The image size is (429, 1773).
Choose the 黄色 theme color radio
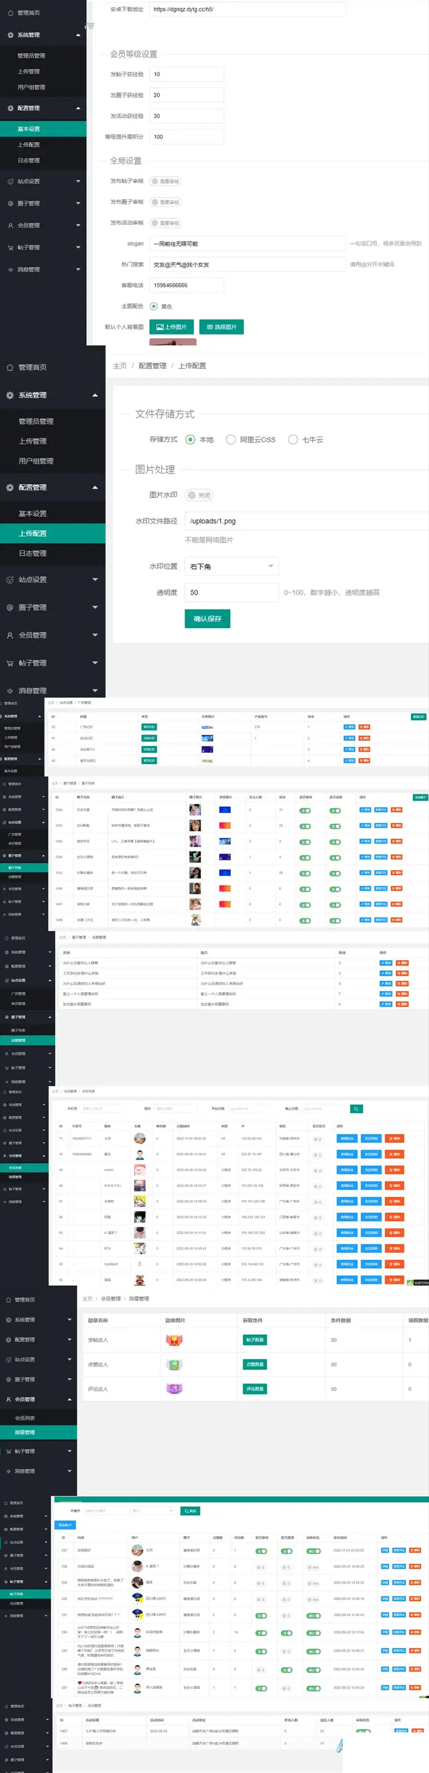point(161,306)
